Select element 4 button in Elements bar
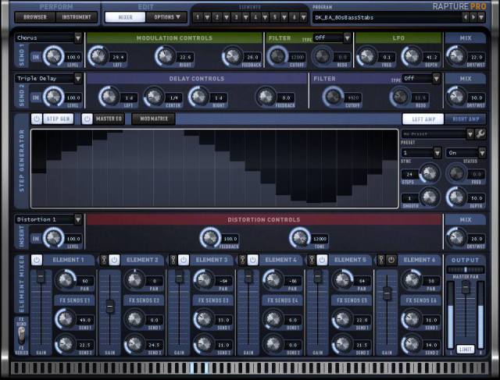This screenshot has height=380, width=500. tap(255, 17)
